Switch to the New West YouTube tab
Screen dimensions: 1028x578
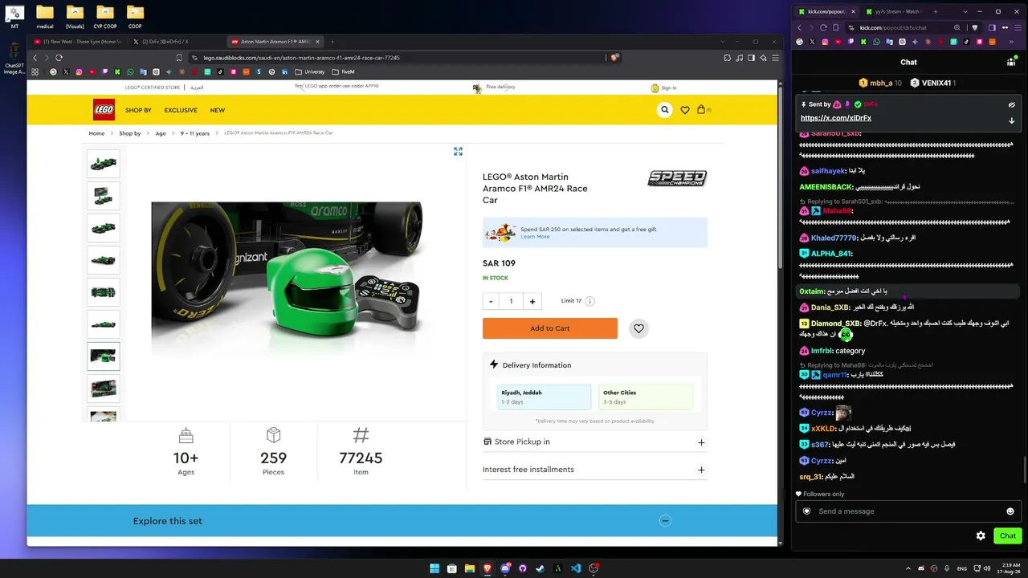pos(78,42)
